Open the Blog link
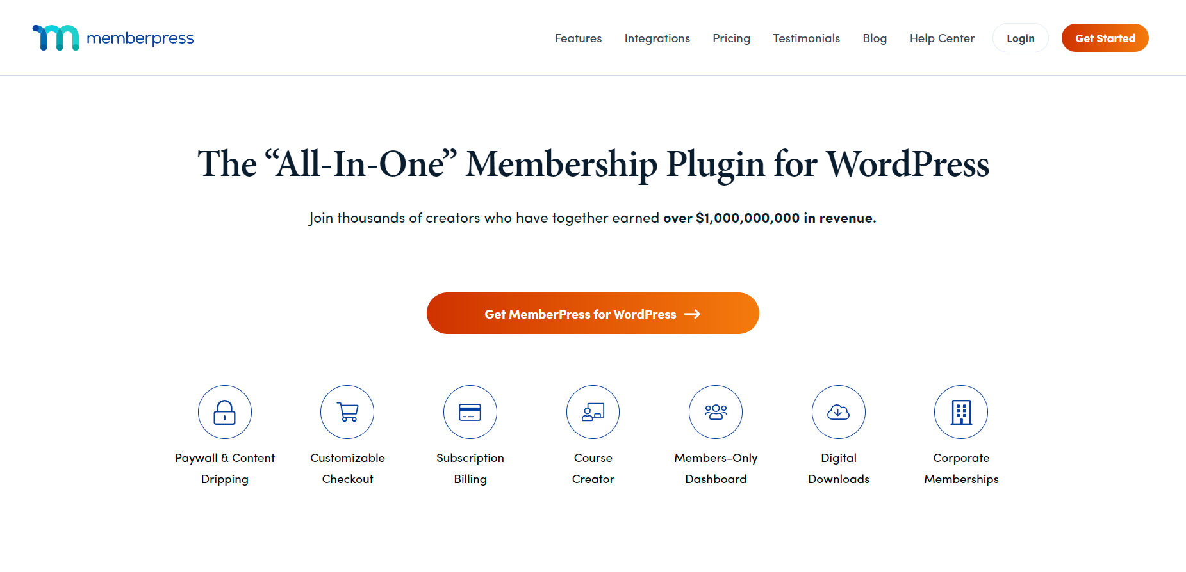The image size is (1186, 572). point(875,38)
